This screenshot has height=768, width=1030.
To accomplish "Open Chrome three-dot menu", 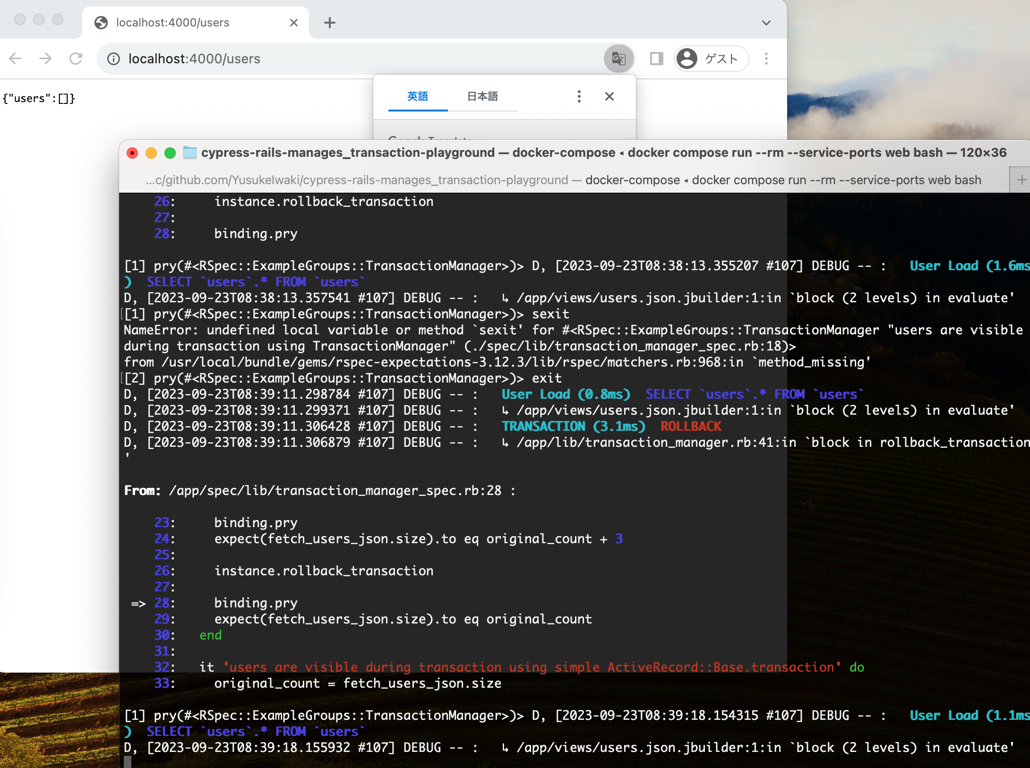I will (x=766, y=59).
